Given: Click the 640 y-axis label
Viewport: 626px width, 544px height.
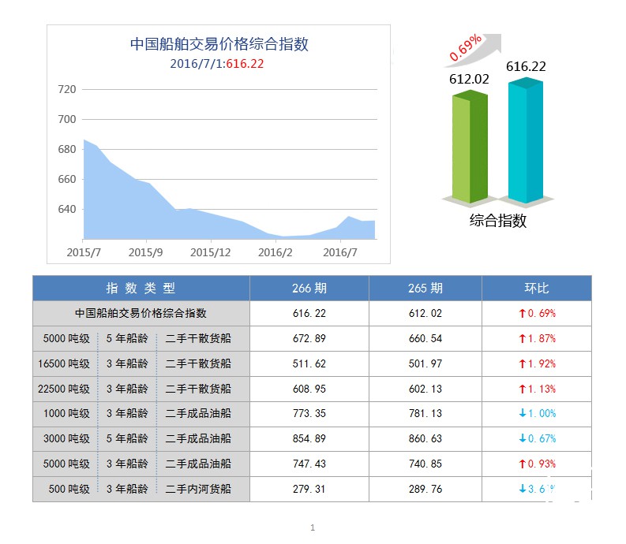Looking at the screenshot, I should [66, 209].
